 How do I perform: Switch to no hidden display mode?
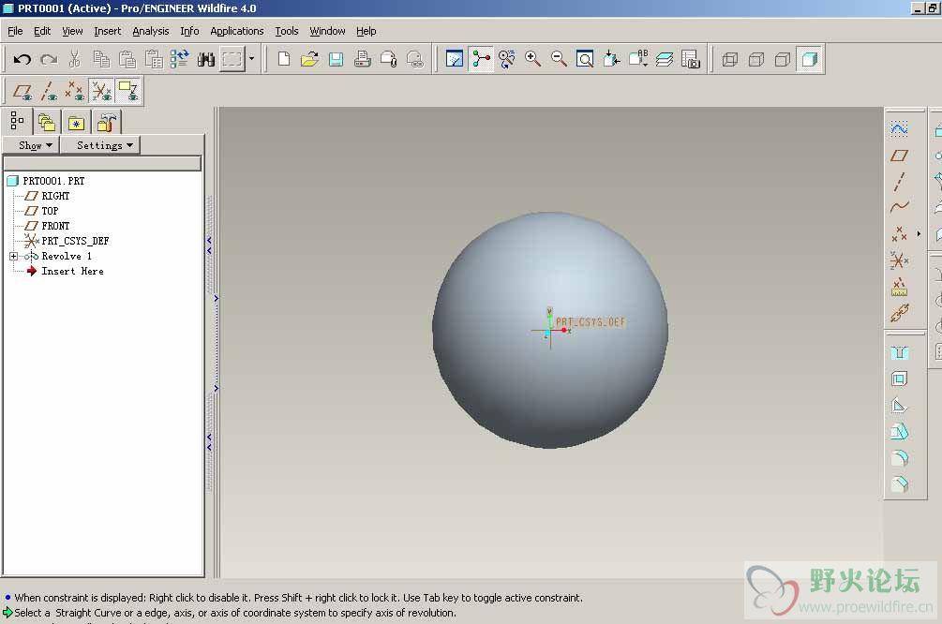pyautogui.click(x=783, y=59)
